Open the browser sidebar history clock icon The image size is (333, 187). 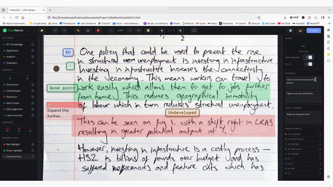pyautogui.click(x=328, y=42)
